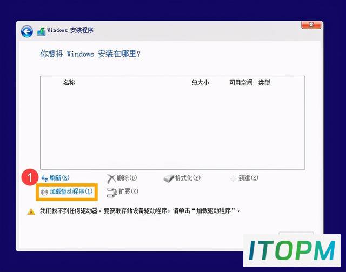Click the 总大小 column header
346x272 pixels.
200,83
